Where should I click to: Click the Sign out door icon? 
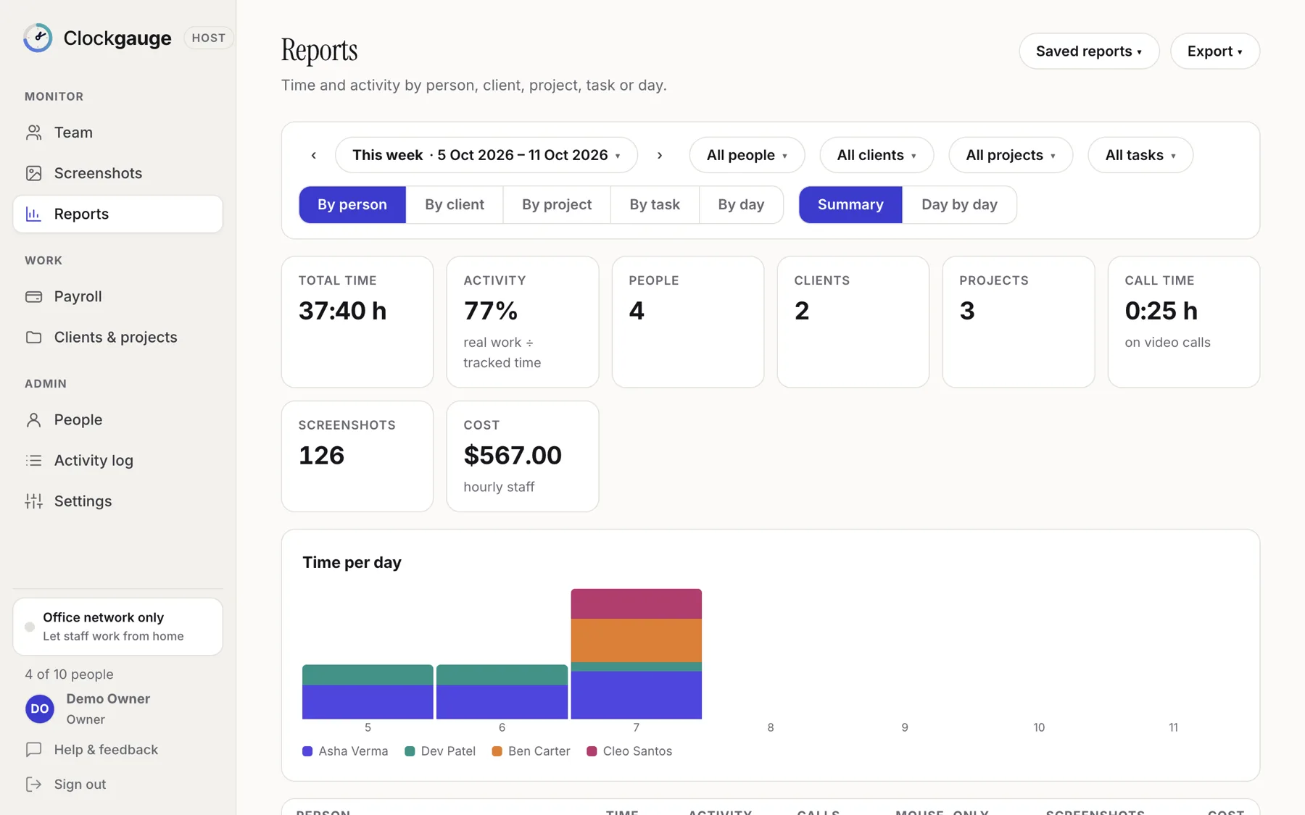(x=33, y=784)
